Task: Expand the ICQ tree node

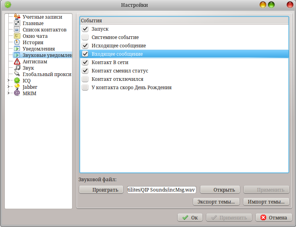Action: (x=8, y=80)
